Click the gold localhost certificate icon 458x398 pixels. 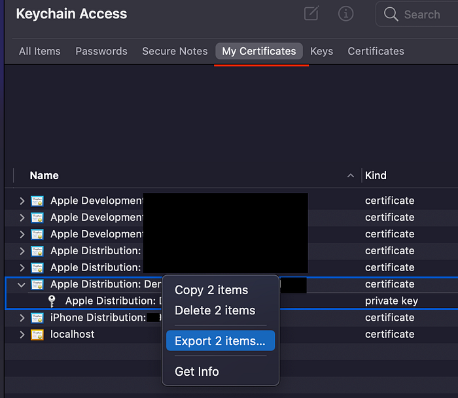click(37, 335)
